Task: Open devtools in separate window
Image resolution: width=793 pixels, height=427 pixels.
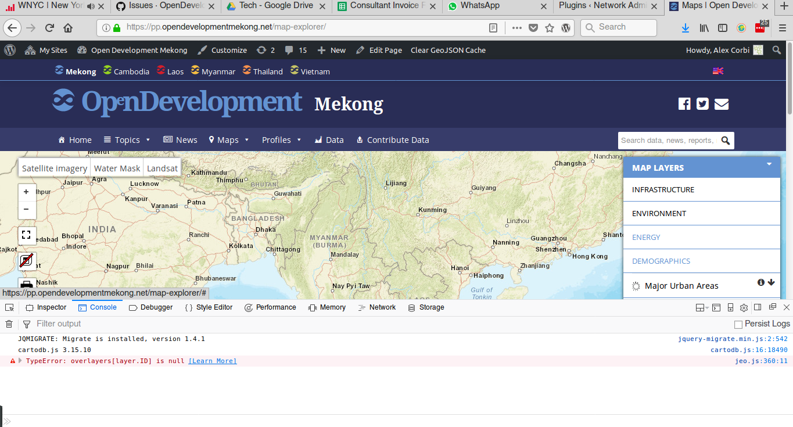Action: click(x=773, y=307)
